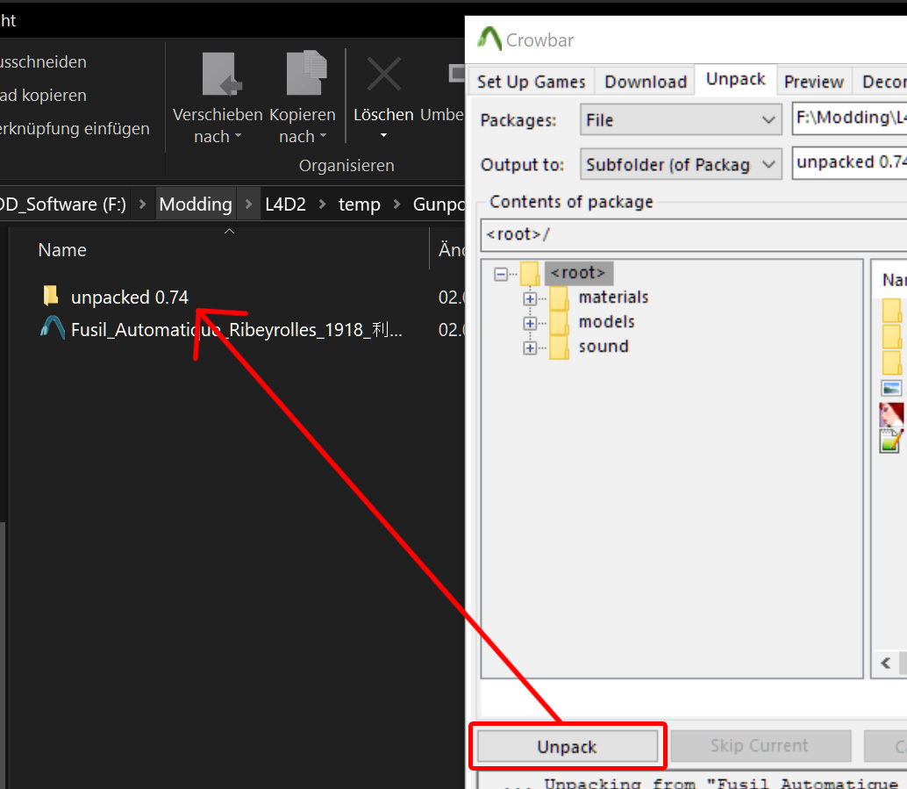The height and width of the screenshot is (789, 907).
Task: Click the Skip Current button
Action: [x=761, y=746]
